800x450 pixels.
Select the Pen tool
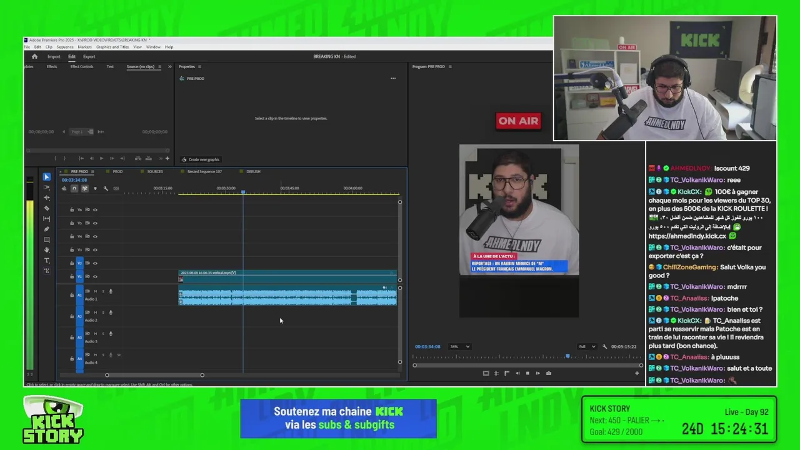(47, 229)
